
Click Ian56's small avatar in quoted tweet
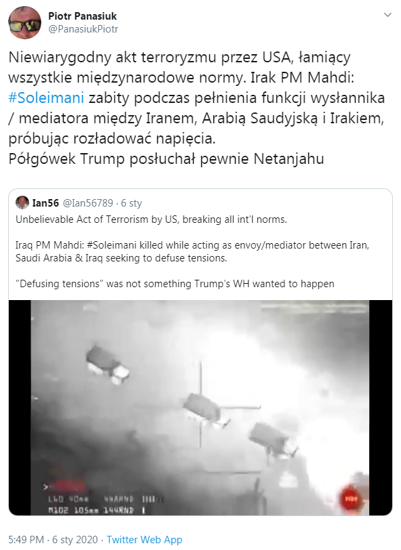click(22, 203)
